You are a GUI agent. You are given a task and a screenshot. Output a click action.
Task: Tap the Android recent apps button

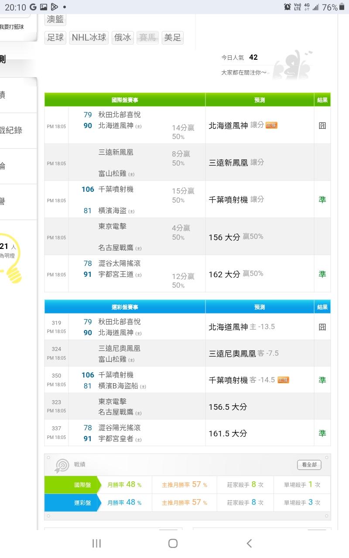tap(96, 543)
